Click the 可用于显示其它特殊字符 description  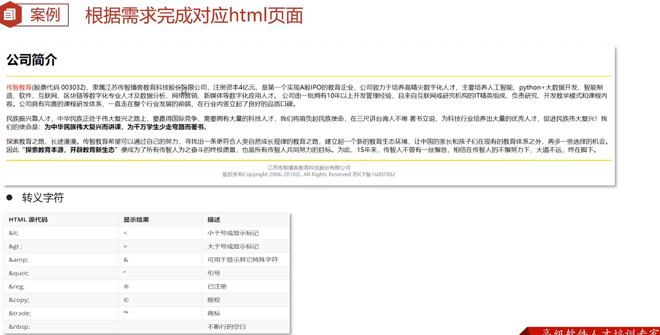click(x=243, y=260)
